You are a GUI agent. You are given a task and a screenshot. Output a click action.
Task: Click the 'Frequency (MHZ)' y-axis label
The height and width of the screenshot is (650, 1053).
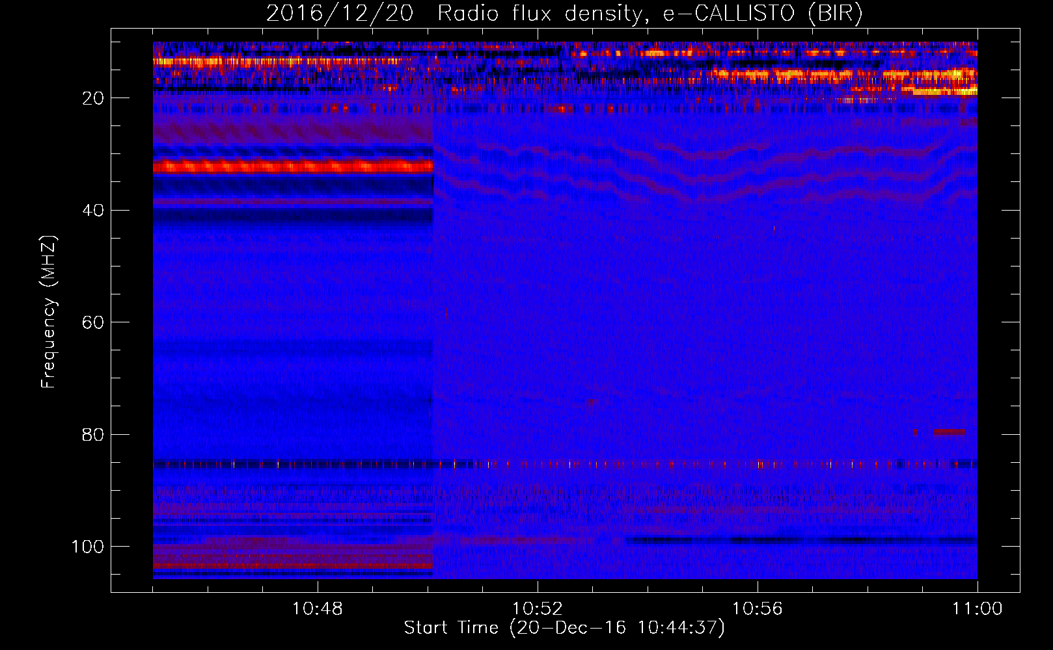[49, 312]
